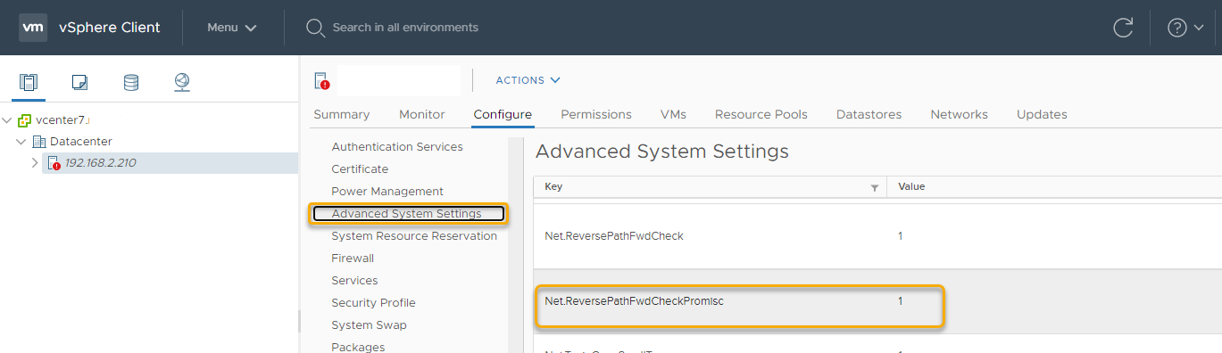1222x353 pixels.
Task: Expand the host 192.168.2.210 tree node
Action: (35, 163)
